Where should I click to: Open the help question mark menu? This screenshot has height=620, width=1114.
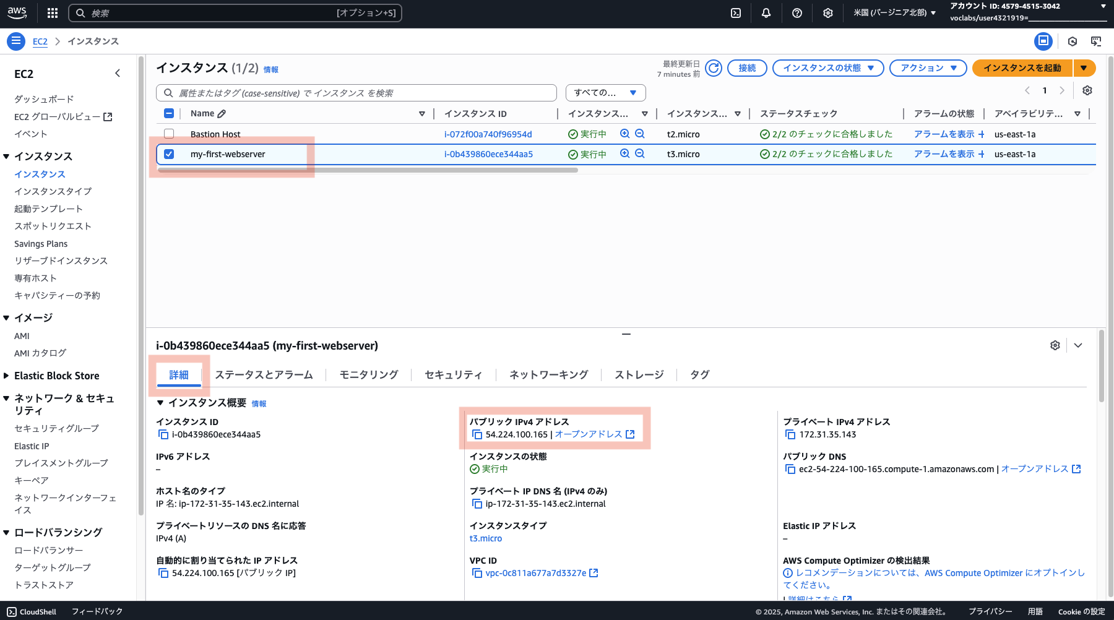coord(797,13)
